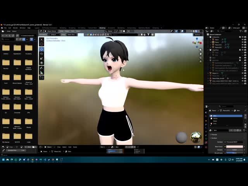This screenshot has height=186, width=248.
Task: Add a new material slot with plus button
Action: (245, 115)
